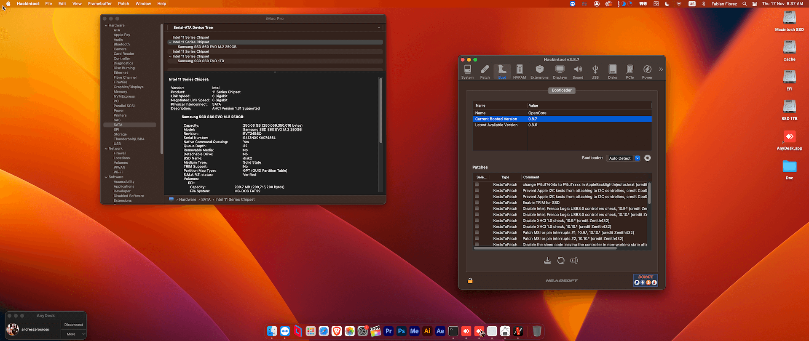Launch Premiere Pro from the Dock

tap(388, 331)
